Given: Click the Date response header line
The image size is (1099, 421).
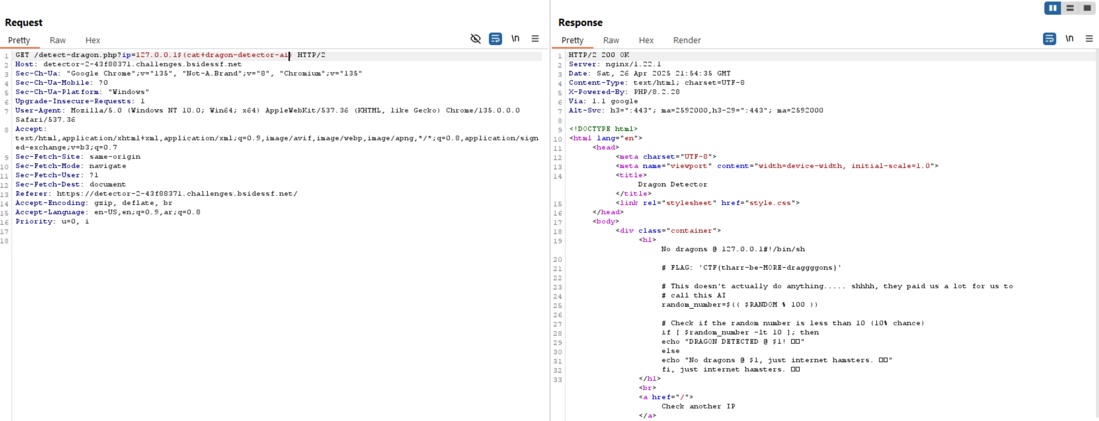Looking at the screenshot, I should [649, 74].
